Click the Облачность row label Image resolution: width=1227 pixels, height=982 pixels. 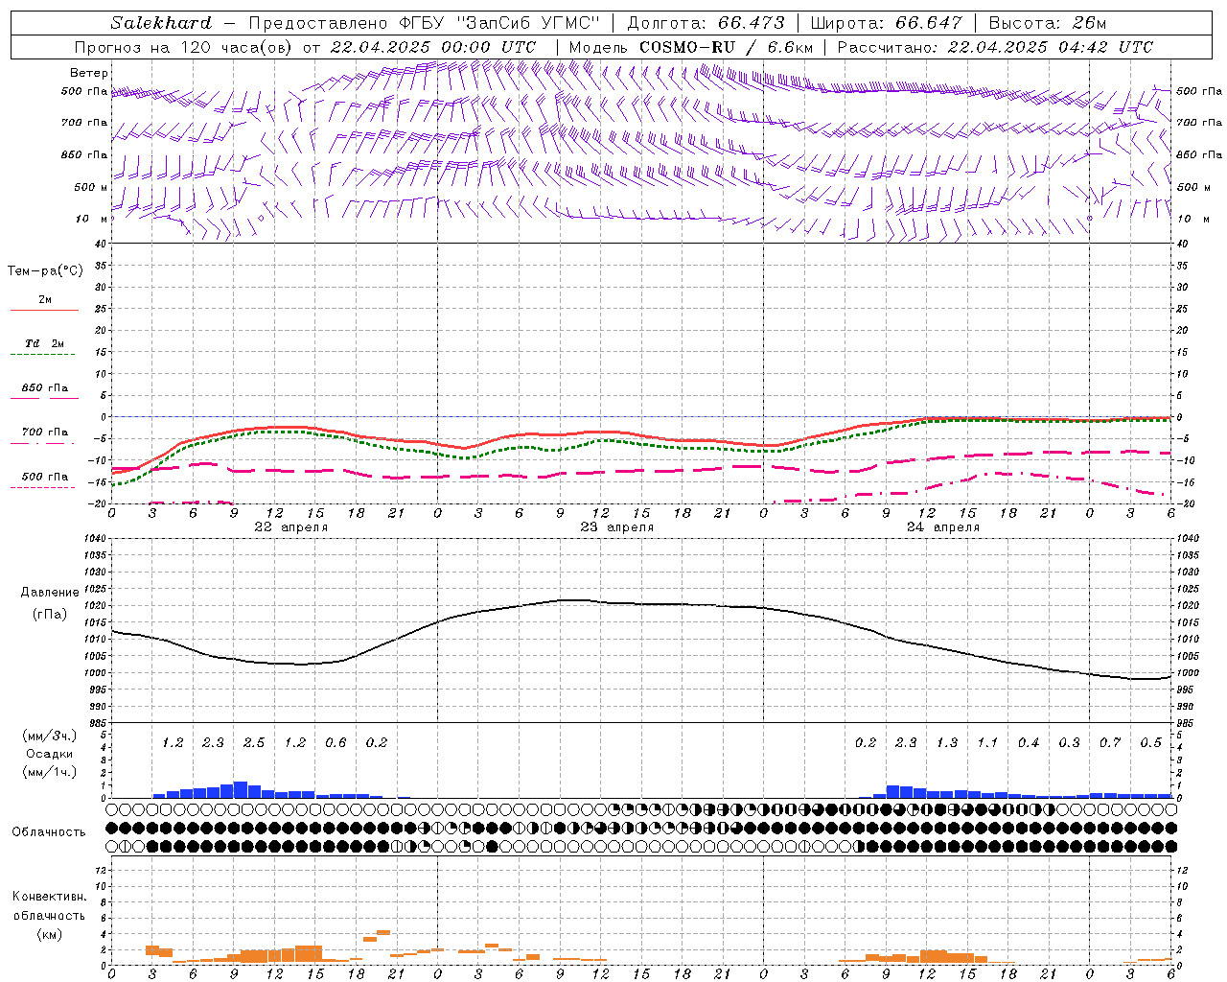coord(49,832)
